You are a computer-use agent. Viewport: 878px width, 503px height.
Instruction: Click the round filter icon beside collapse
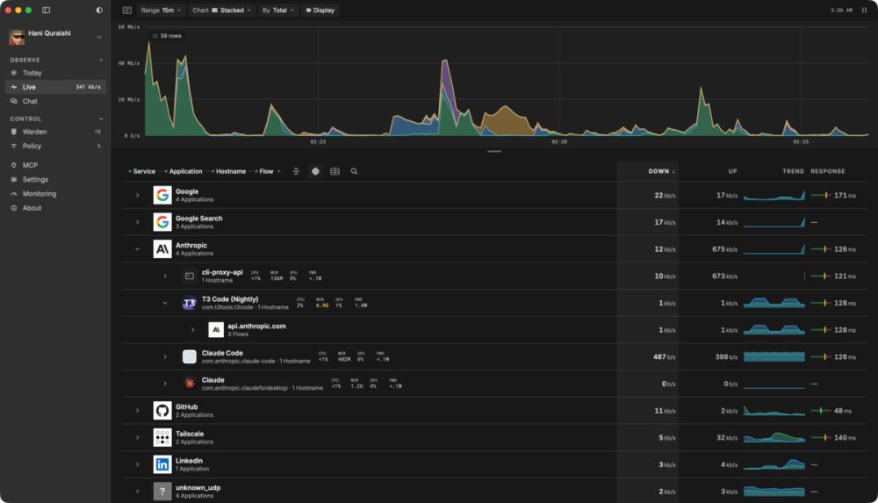click(316, 171)
